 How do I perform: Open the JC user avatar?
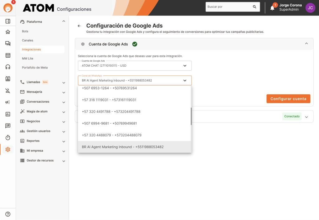[310, 8]
